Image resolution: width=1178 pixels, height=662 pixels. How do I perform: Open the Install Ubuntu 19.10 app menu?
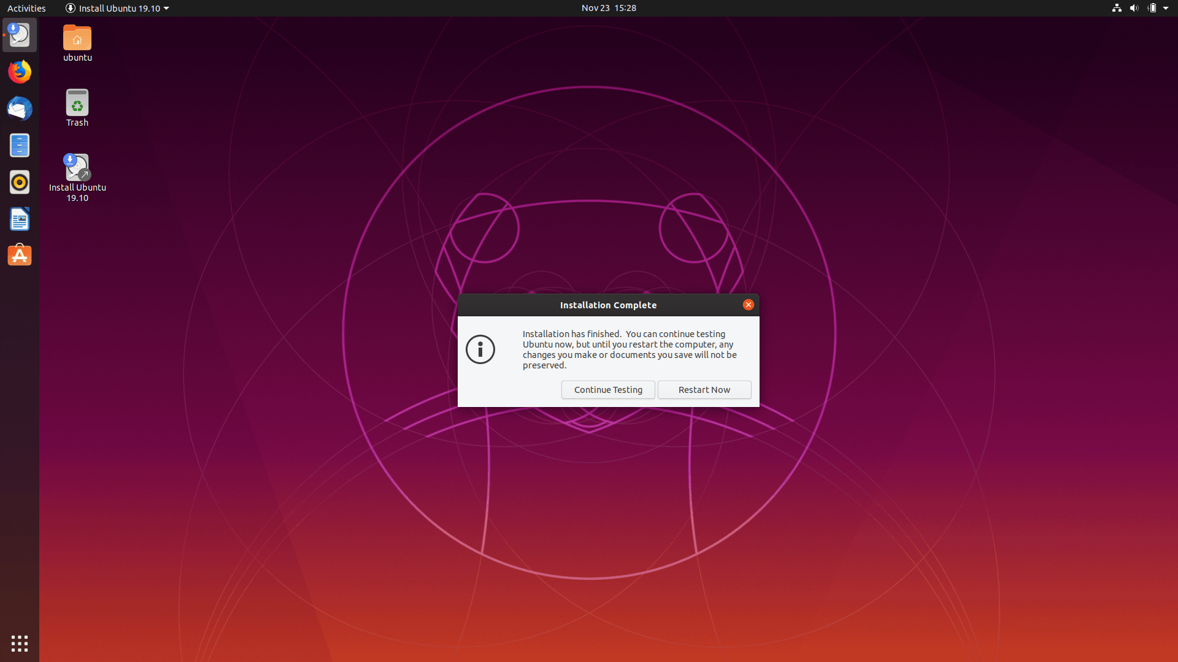[x=117, y=8]
